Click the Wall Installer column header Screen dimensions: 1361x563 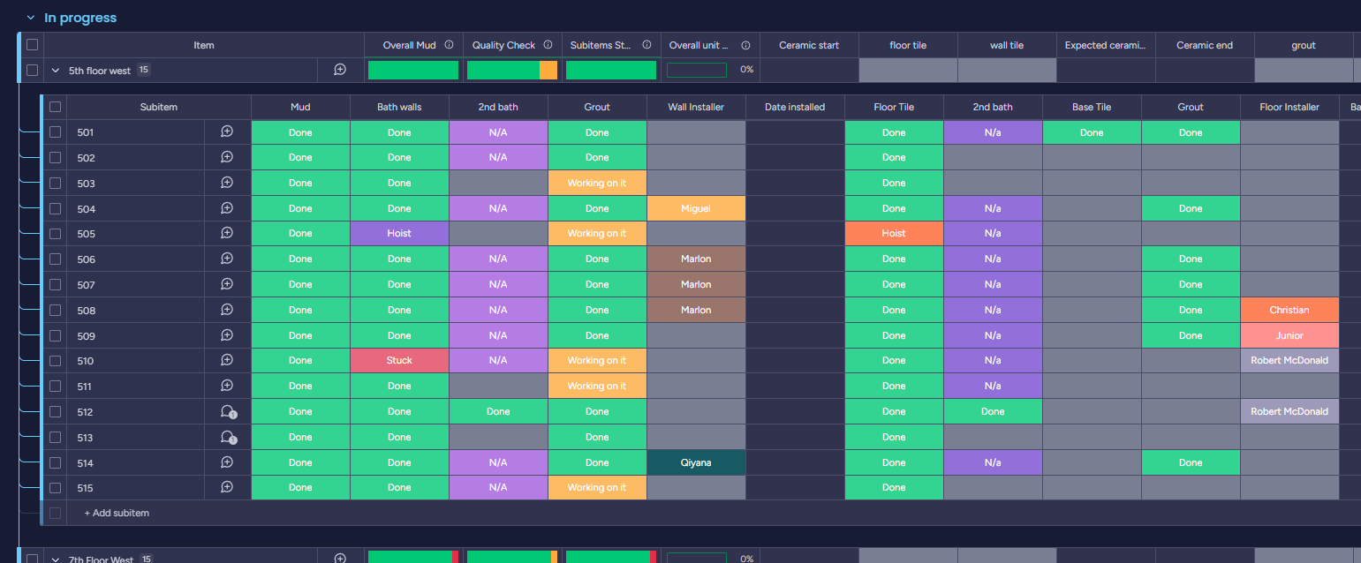(x=696, y=107)
